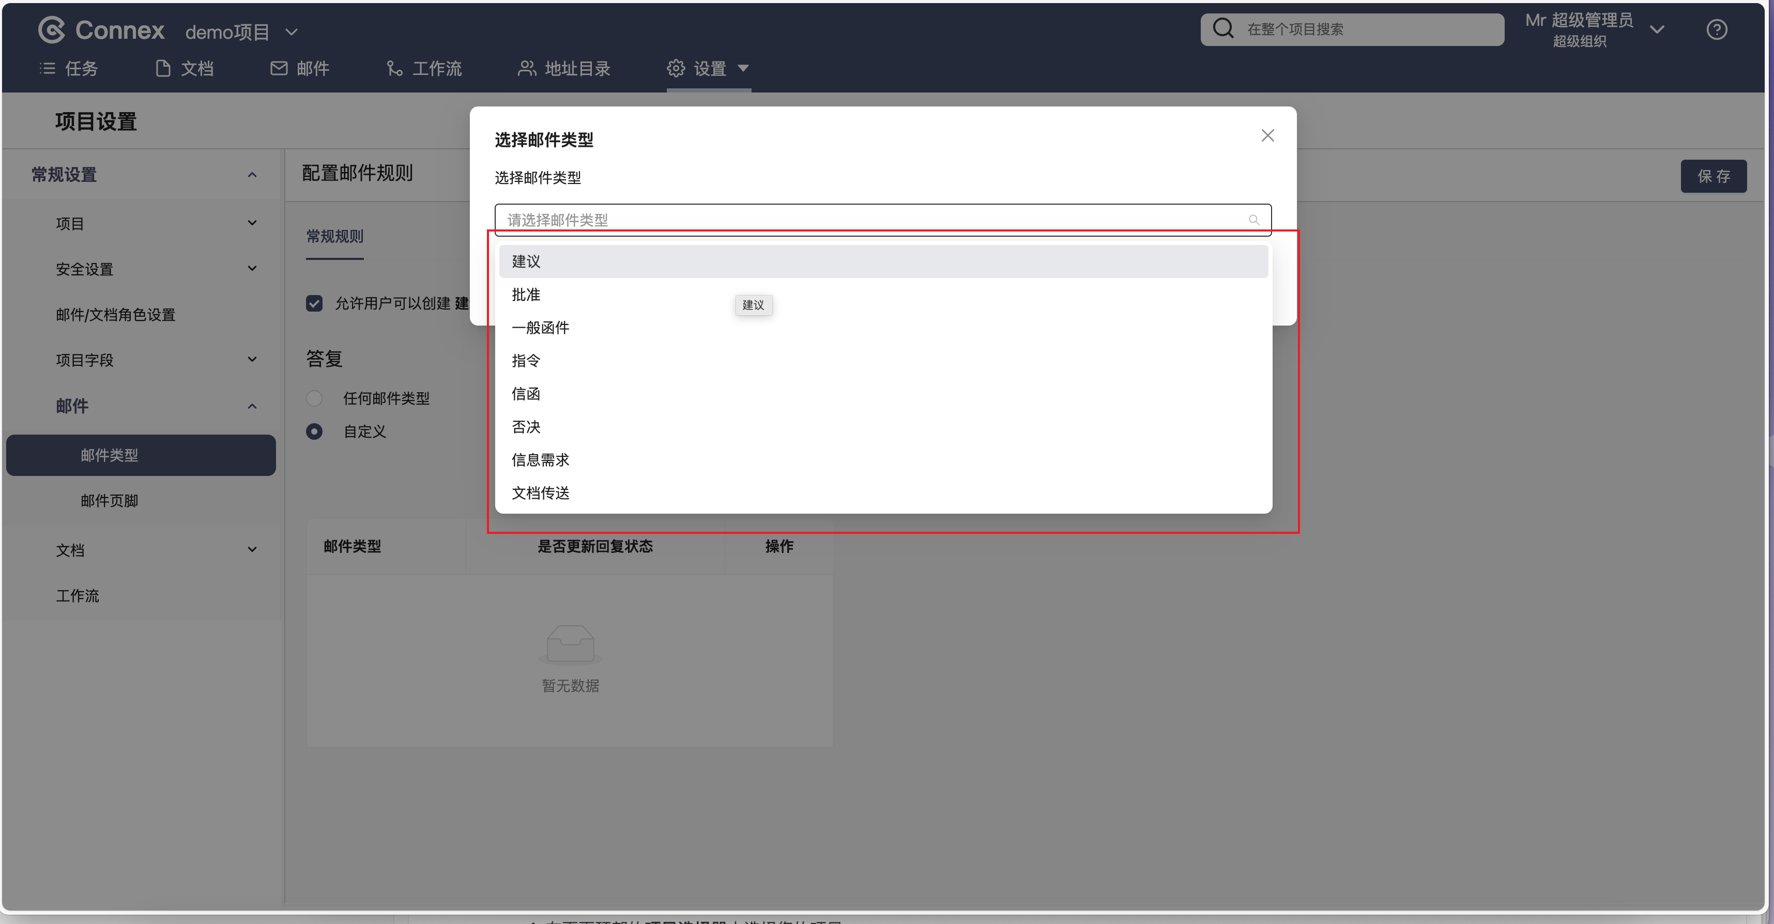
Task: Choose 信息需求 from the dropdown list
Action: pyautogui.click(x=541, y=460)
